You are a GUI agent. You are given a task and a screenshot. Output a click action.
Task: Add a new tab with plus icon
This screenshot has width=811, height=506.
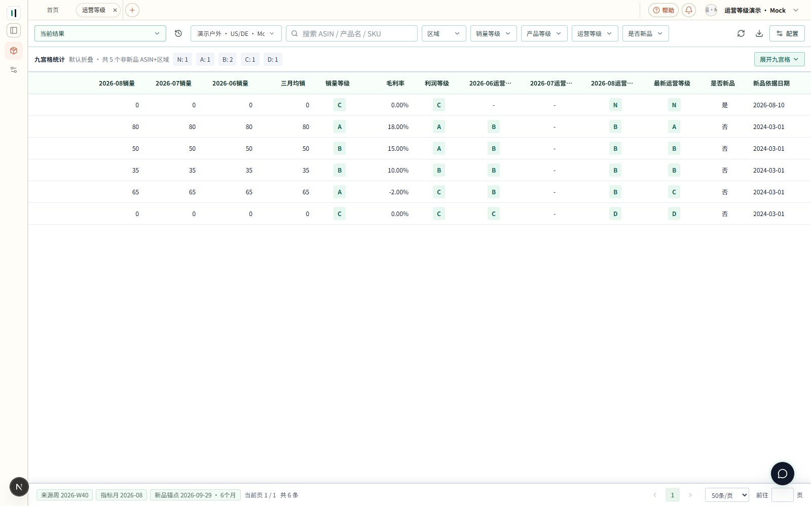click(x=132, y=10)
